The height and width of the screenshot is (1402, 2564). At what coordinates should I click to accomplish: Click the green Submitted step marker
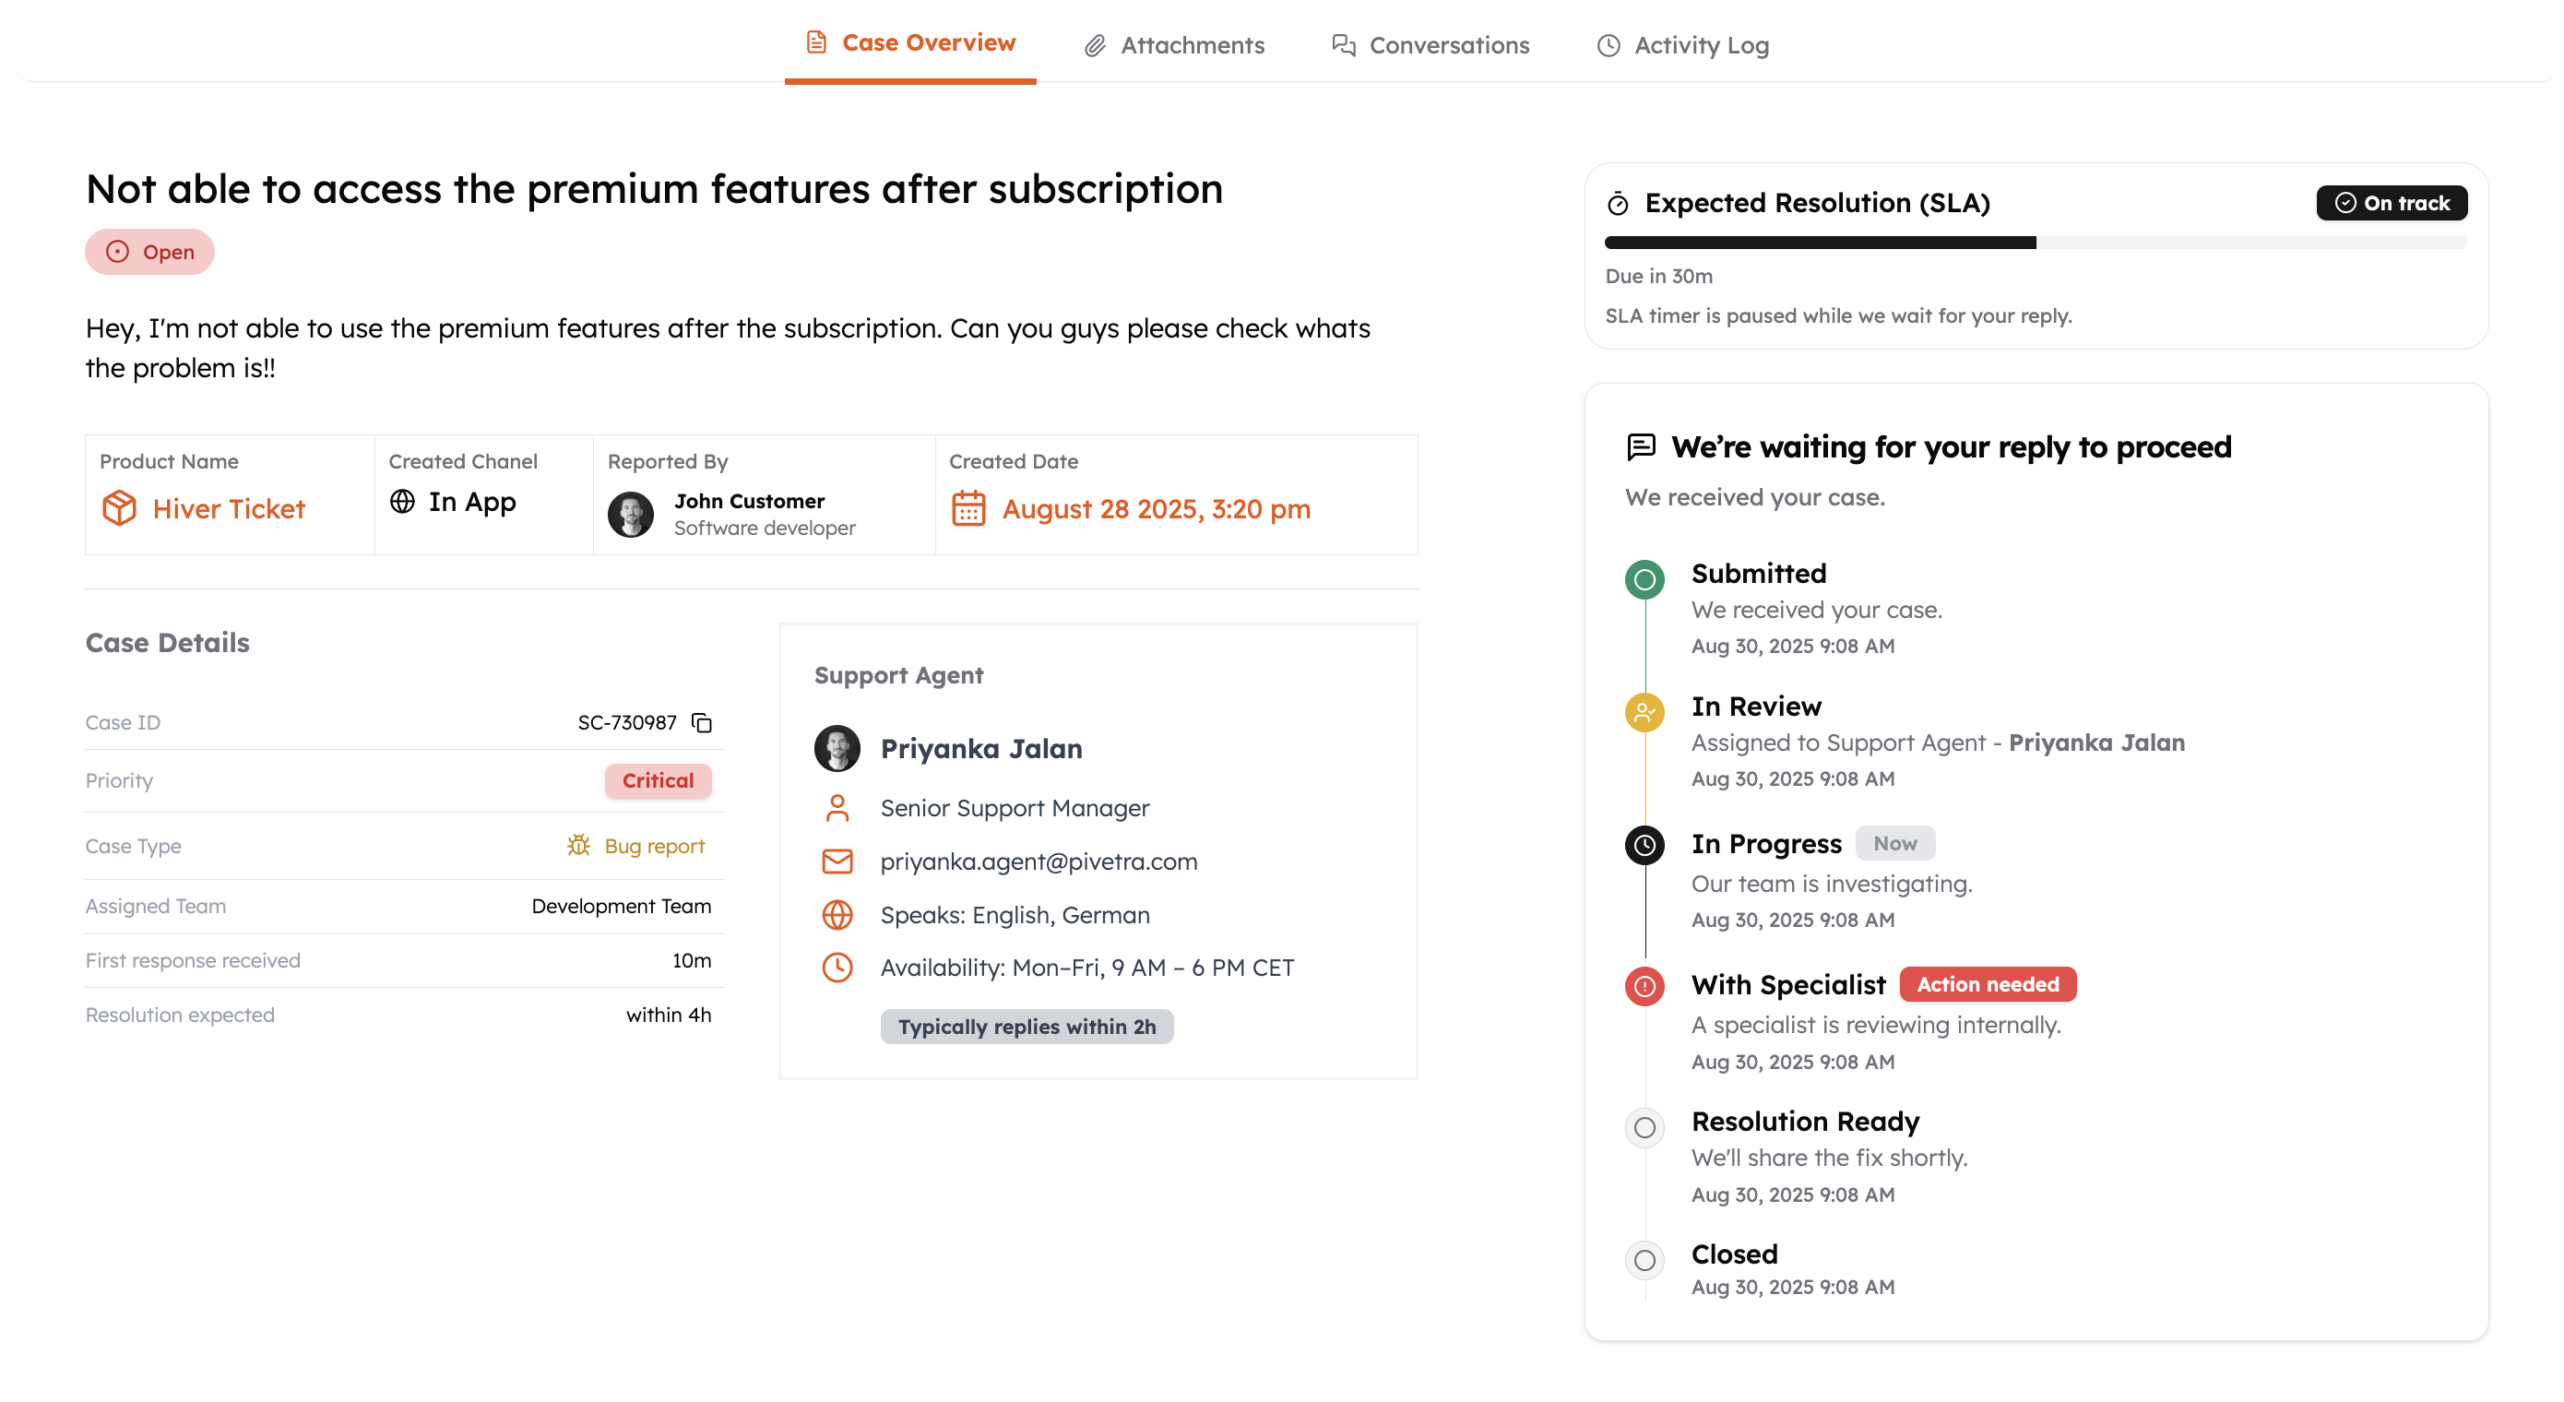1644,579
